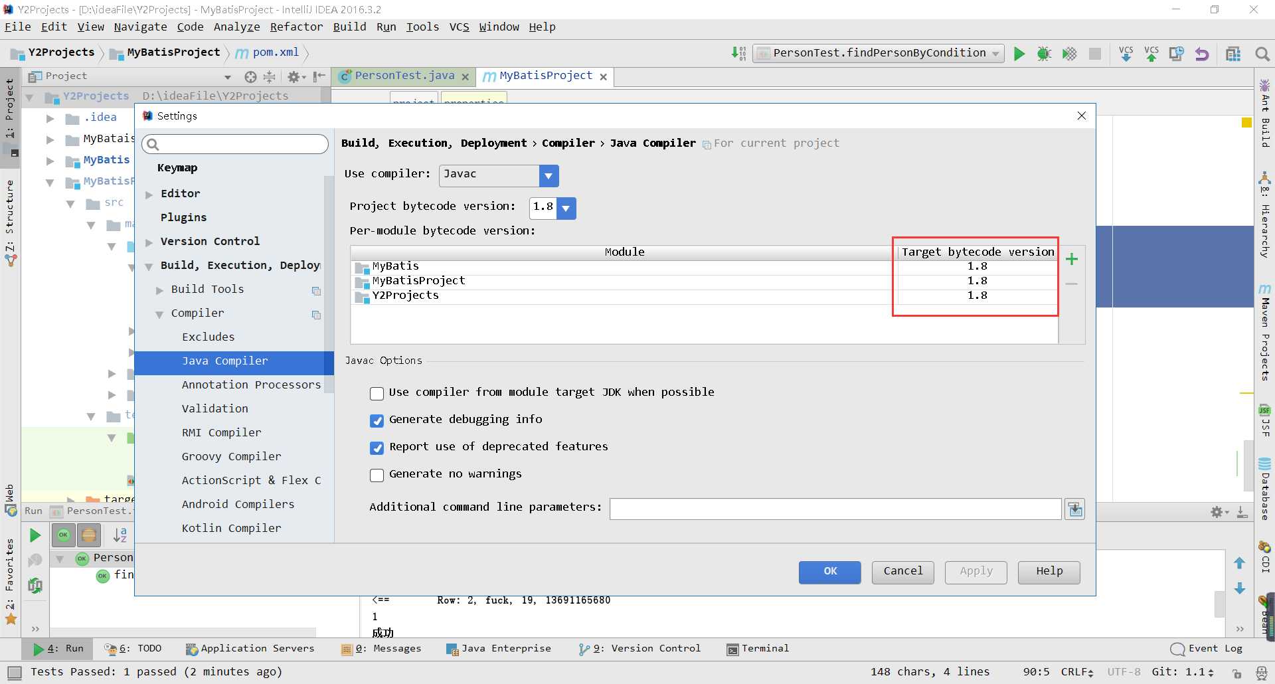This screenshot has width=1275, height=684.
Task: Open the Terminal tool window
Action: click(x=758, y=649)
